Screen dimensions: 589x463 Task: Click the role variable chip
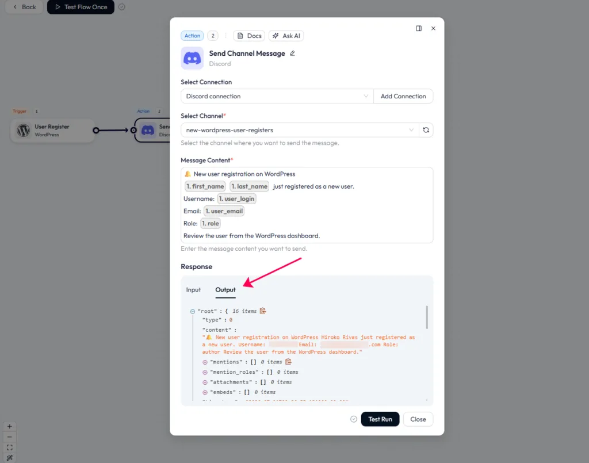coord(211,223)
